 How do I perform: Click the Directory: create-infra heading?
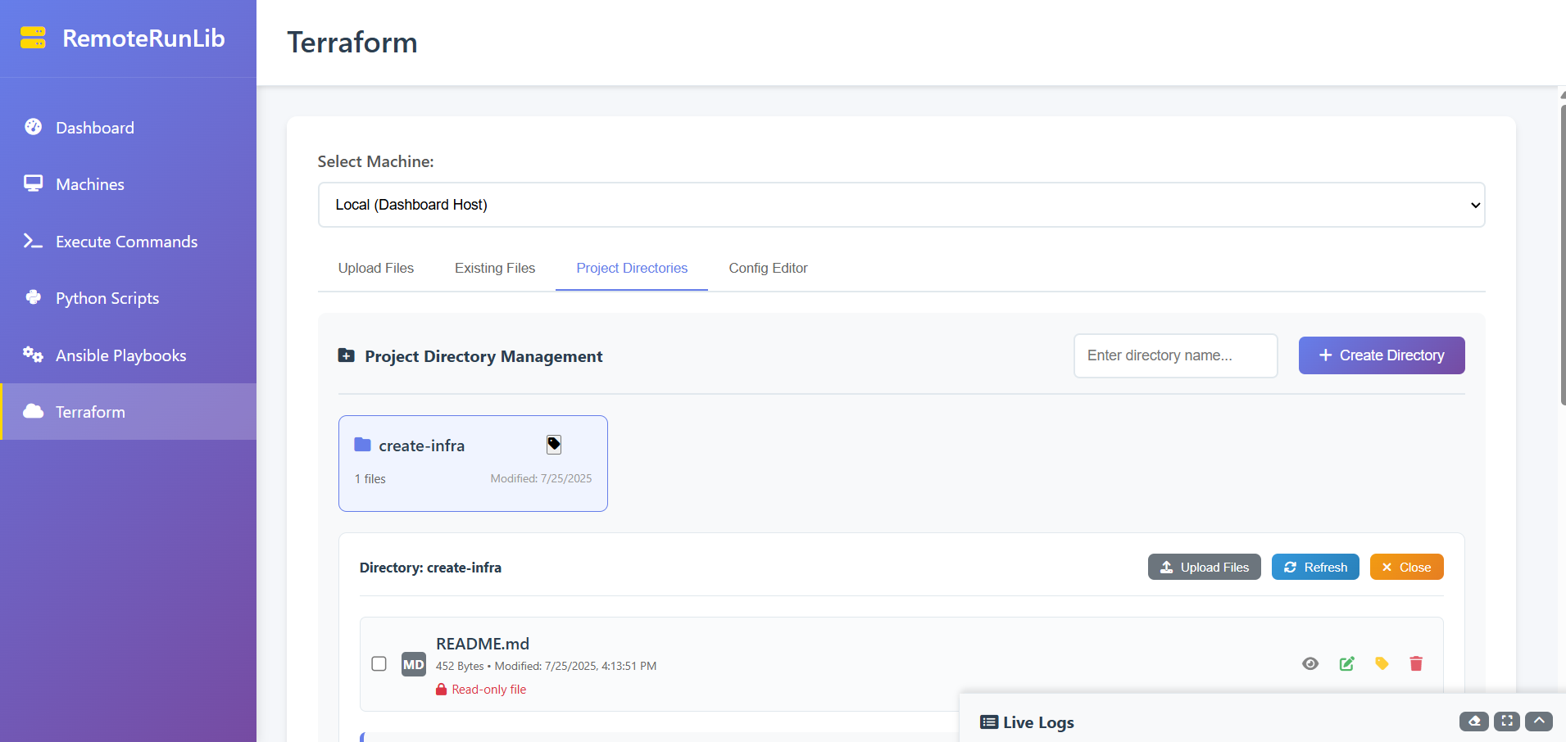[x=430, y=568]
